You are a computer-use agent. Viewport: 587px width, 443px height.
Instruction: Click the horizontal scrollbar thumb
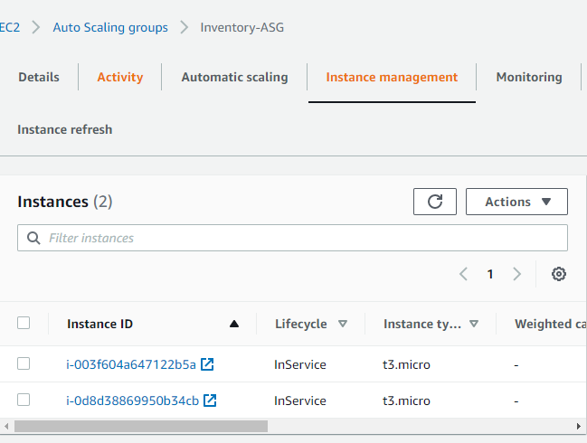(x=140, y=426)
